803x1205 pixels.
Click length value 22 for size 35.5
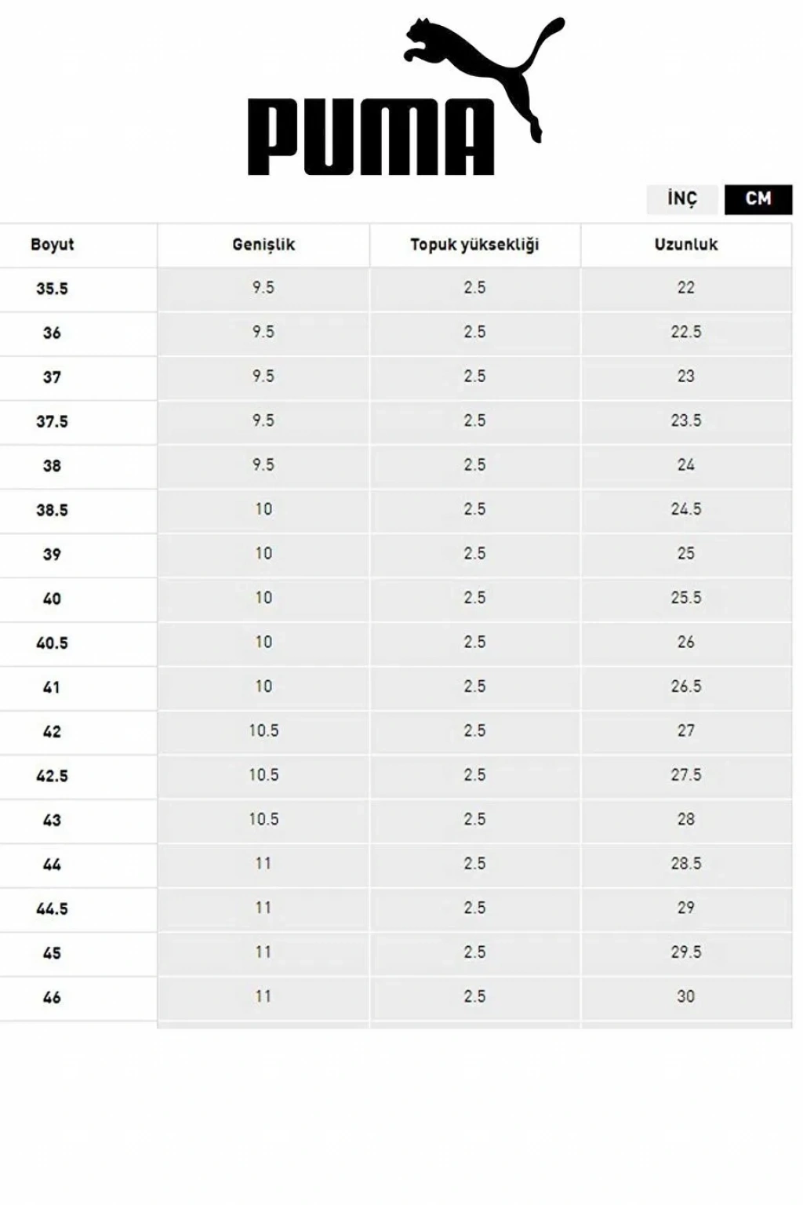(686, 288)
